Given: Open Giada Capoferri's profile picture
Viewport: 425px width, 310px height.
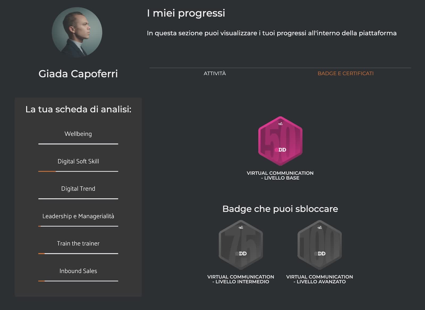Looking at the screenshot, I should (x=78, y=32).
